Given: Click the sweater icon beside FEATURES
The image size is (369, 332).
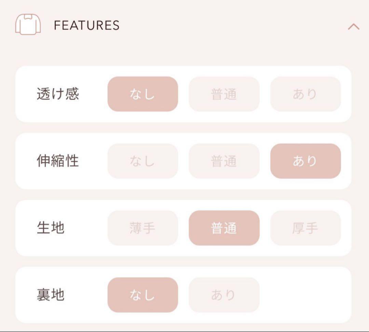Looking at the screenshot, I should (x=28, y=25).
